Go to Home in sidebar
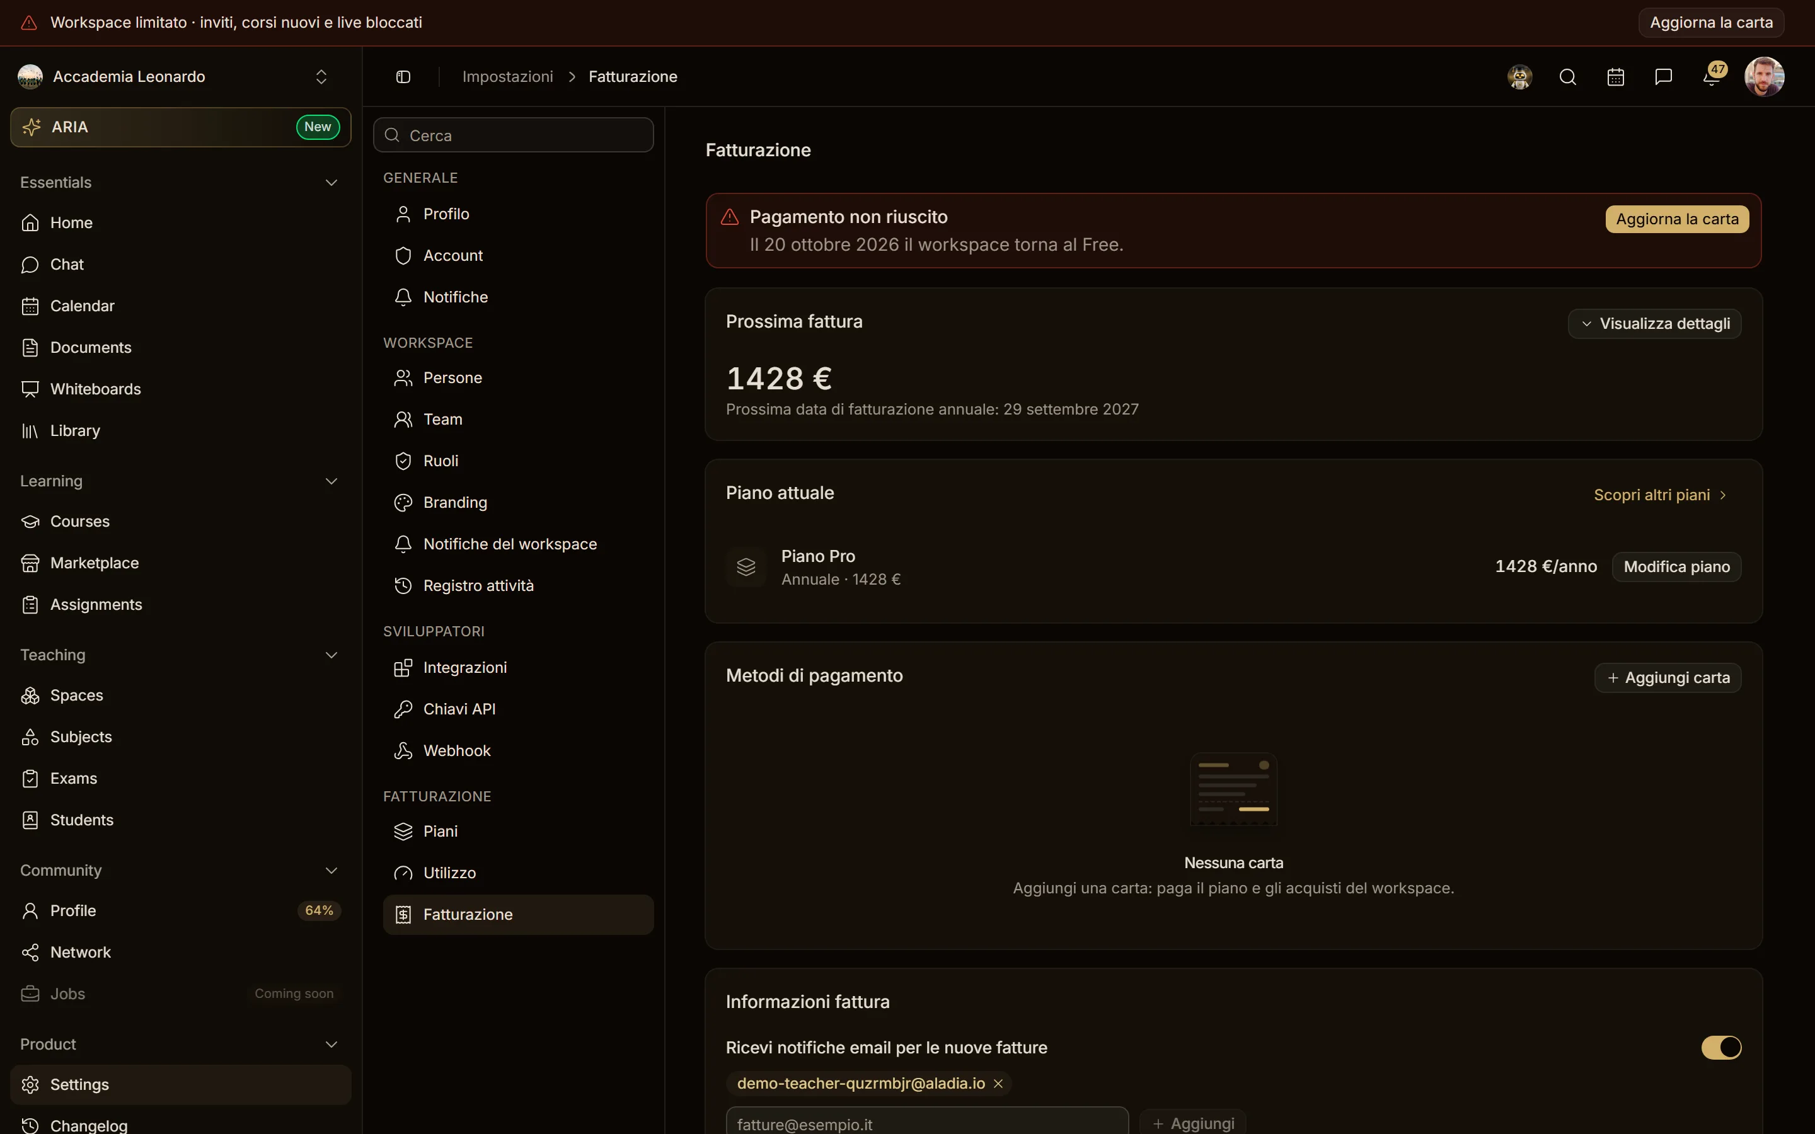The image size is (1815, 1134). (x=181, y=223)
